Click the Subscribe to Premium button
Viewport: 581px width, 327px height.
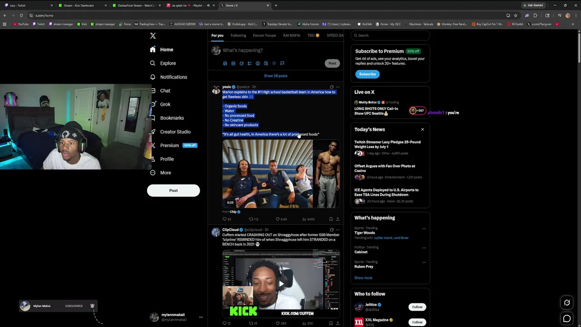coord(367,74)
